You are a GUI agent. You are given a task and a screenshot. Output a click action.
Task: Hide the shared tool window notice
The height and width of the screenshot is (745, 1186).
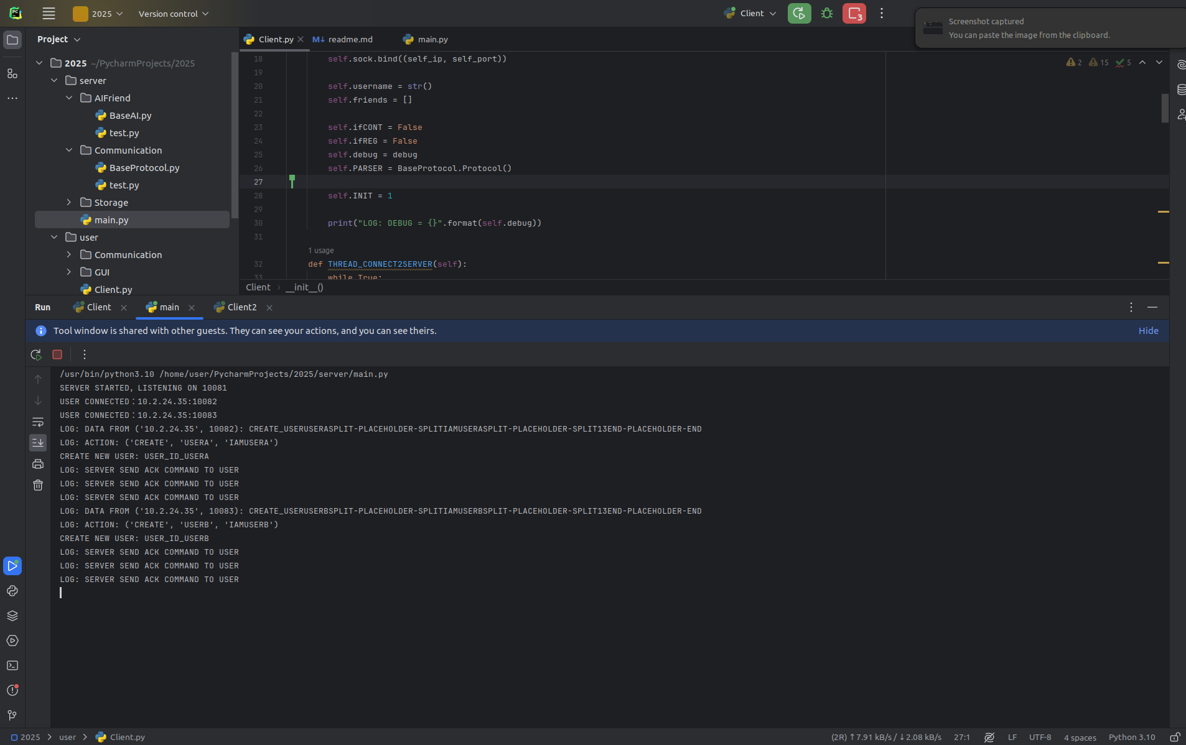[1148, 331]
